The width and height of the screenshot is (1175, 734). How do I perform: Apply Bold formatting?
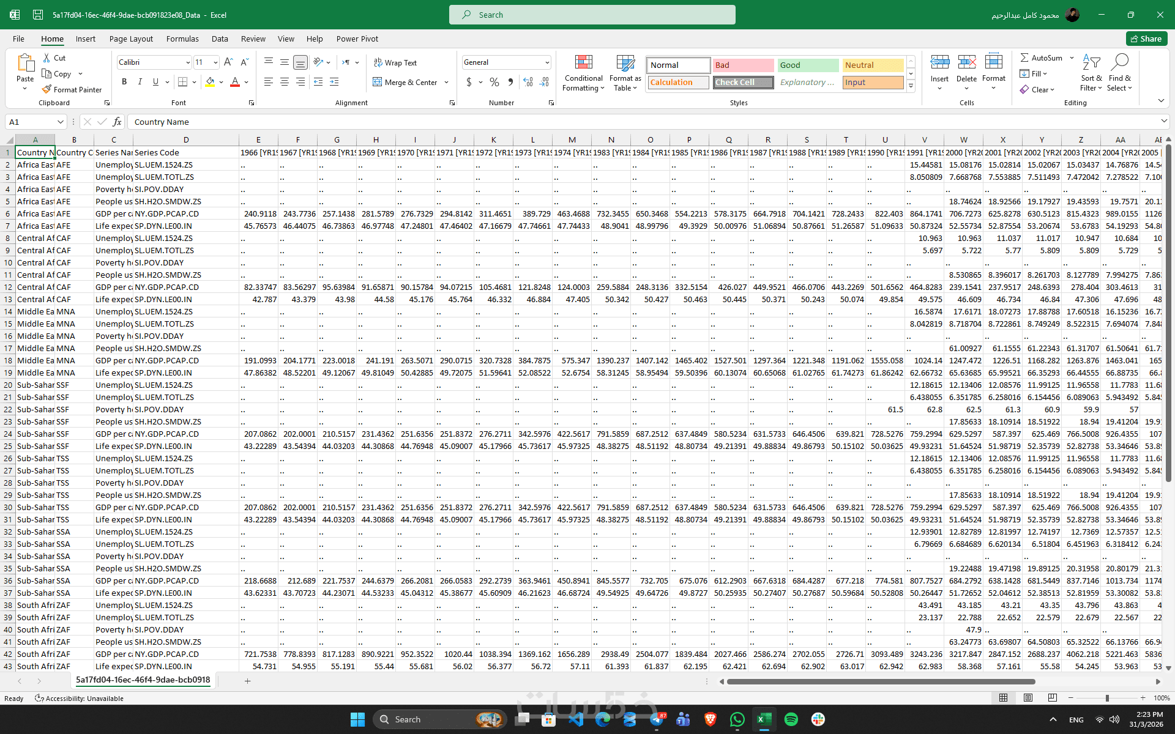[124, 81]
